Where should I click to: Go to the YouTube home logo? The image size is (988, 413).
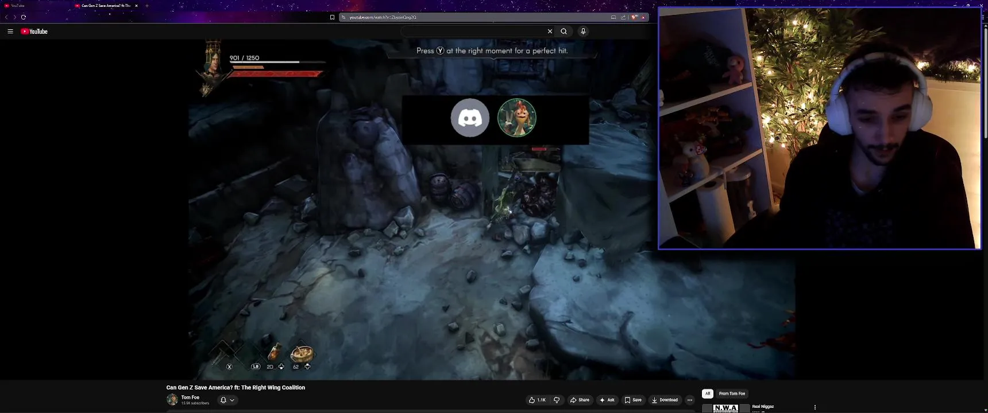point(34,32)
